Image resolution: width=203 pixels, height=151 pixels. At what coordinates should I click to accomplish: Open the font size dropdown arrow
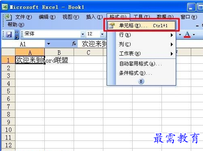point(102,35)
